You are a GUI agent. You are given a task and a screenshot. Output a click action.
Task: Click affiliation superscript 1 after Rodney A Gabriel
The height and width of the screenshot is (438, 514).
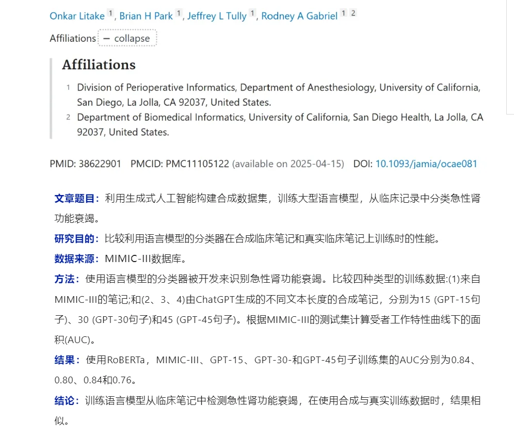(343, 13)
